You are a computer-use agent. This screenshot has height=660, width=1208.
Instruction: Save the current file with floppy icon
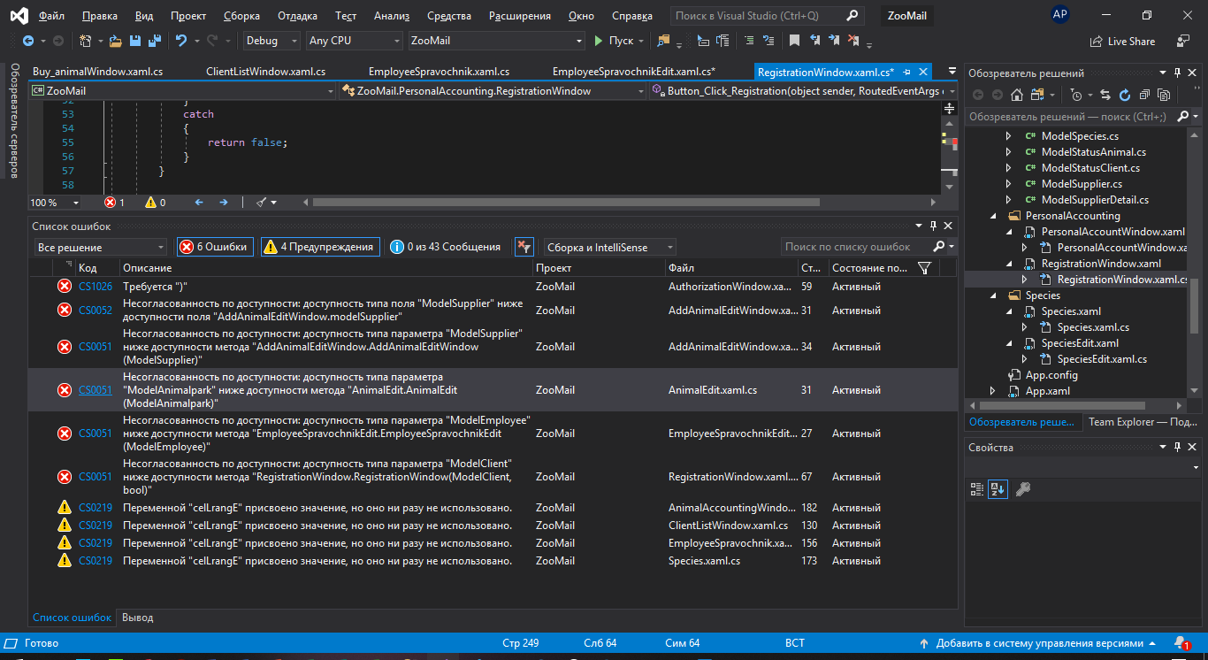pyautogui.click(x=135, y=41)
